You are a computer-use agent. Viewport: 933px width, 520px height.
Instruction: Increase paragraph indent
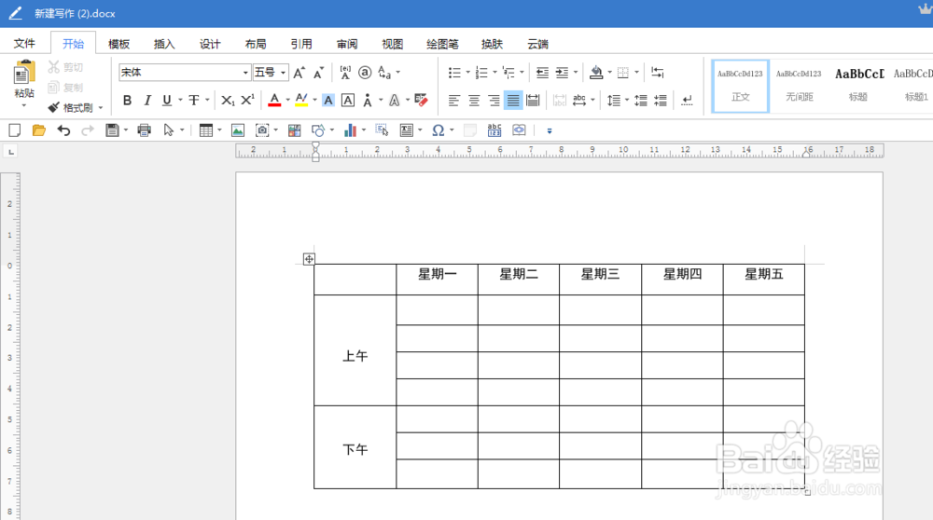point(562,73)
